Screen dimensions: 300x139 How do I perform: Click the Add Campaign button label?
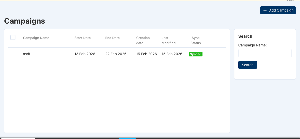[x=281, y=10]
